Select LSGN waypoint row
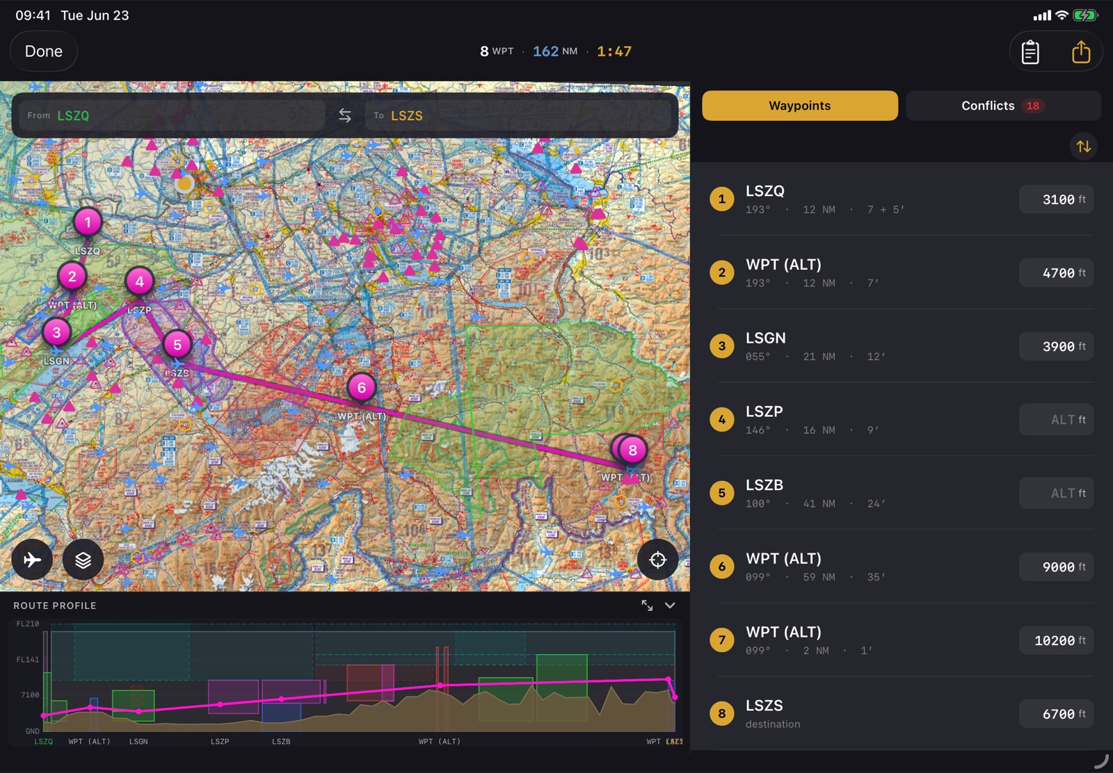 point(902,346)
